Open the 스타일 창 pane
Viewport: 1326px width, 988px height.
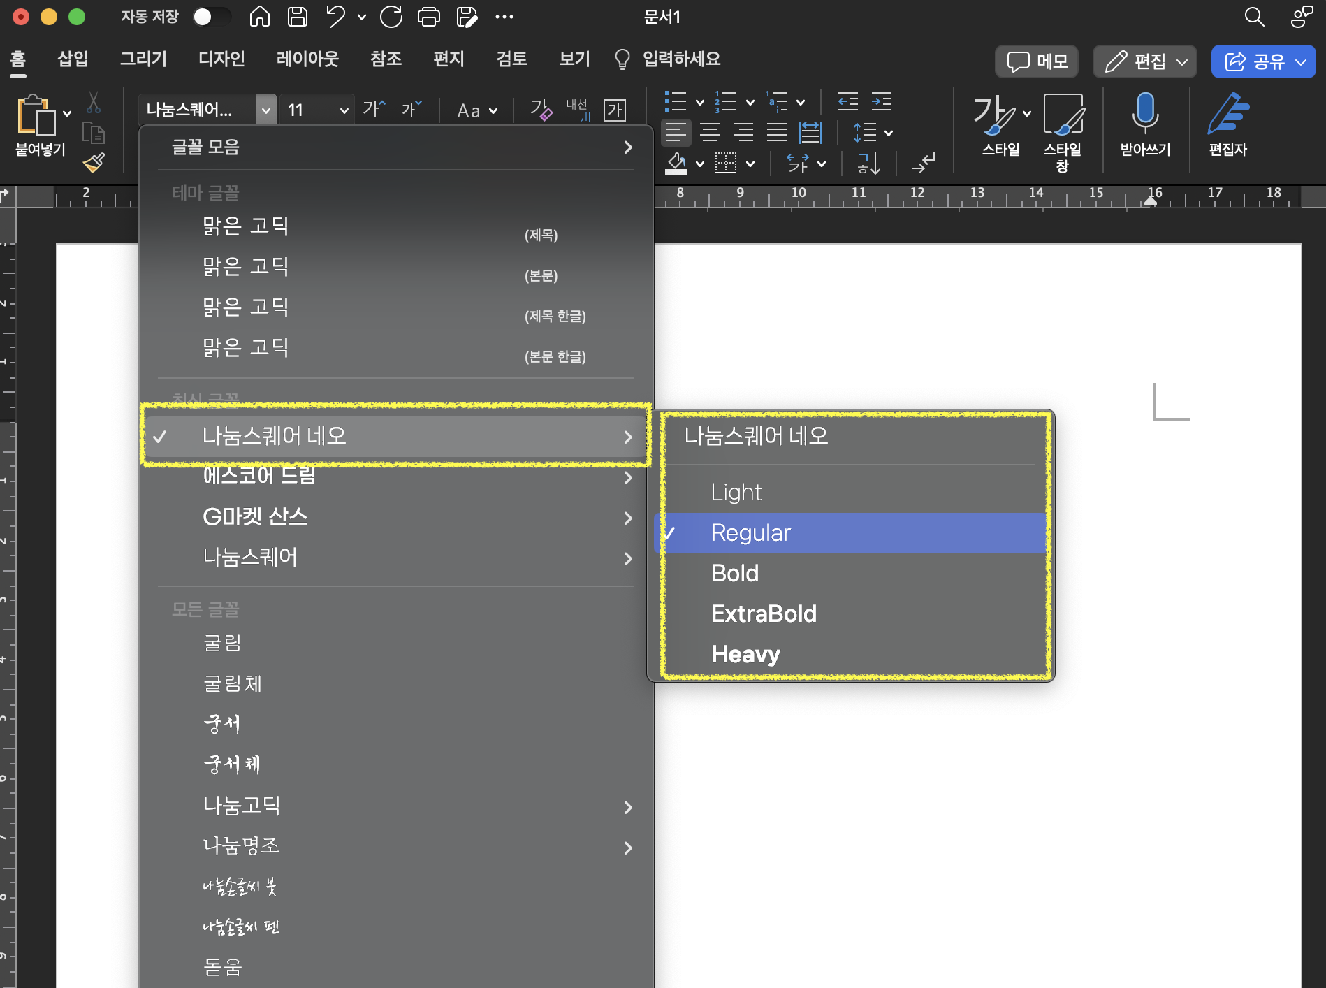[x=1063, y=133]
